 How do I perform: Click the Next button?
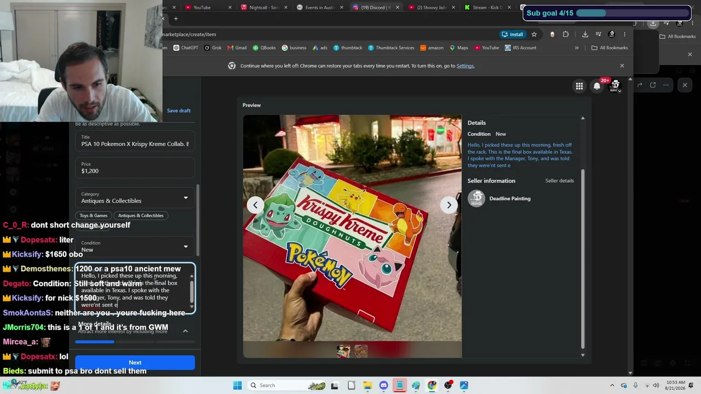pos(135,362)
